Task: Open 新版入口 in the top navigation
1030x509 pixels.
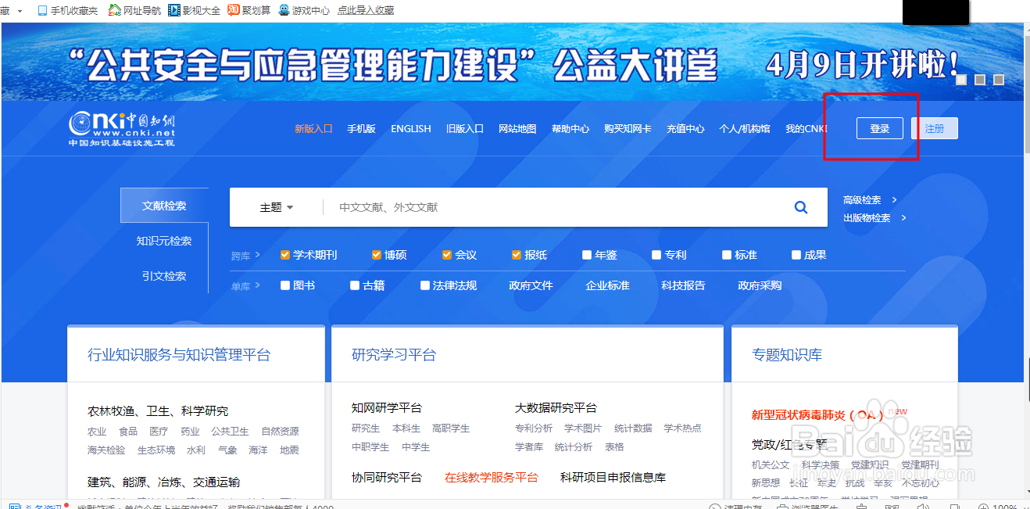Action: click(x=313, y=129)
